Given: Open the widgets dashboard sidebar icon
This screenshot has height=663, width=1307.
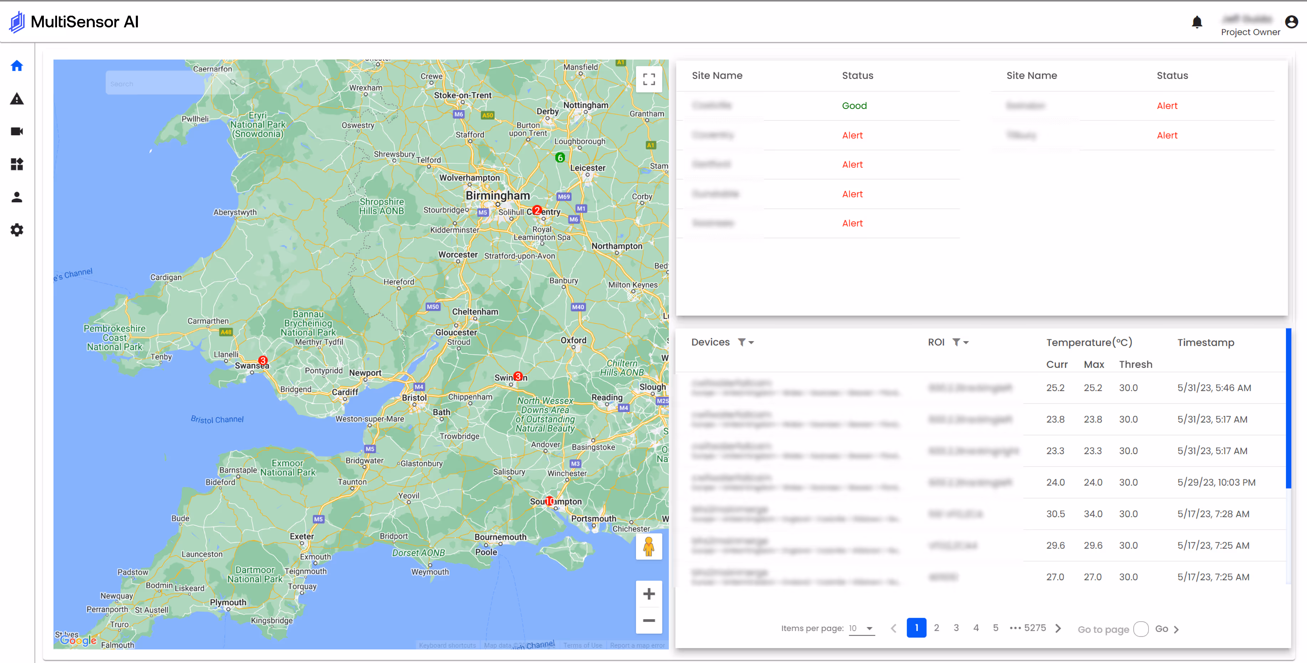Looking at the screenshot, I should tap(17, 164).
